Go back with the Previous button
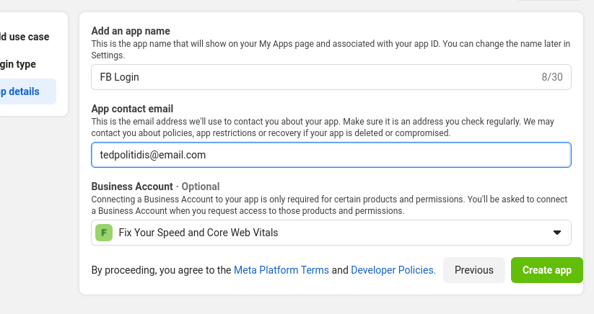This screenshot has width=594, height=314. tap(474, 270)
